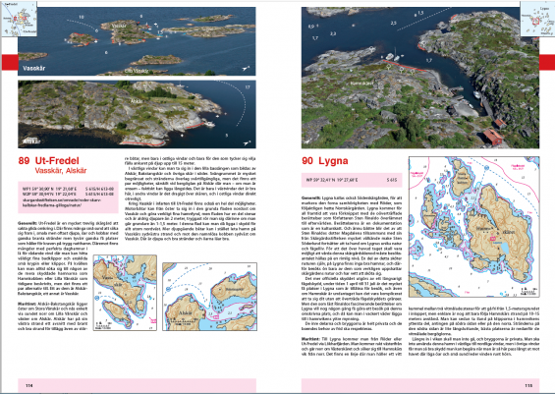
Task: Click the motorboat at Alskär's red mooring line
Action: coord(209,124)
